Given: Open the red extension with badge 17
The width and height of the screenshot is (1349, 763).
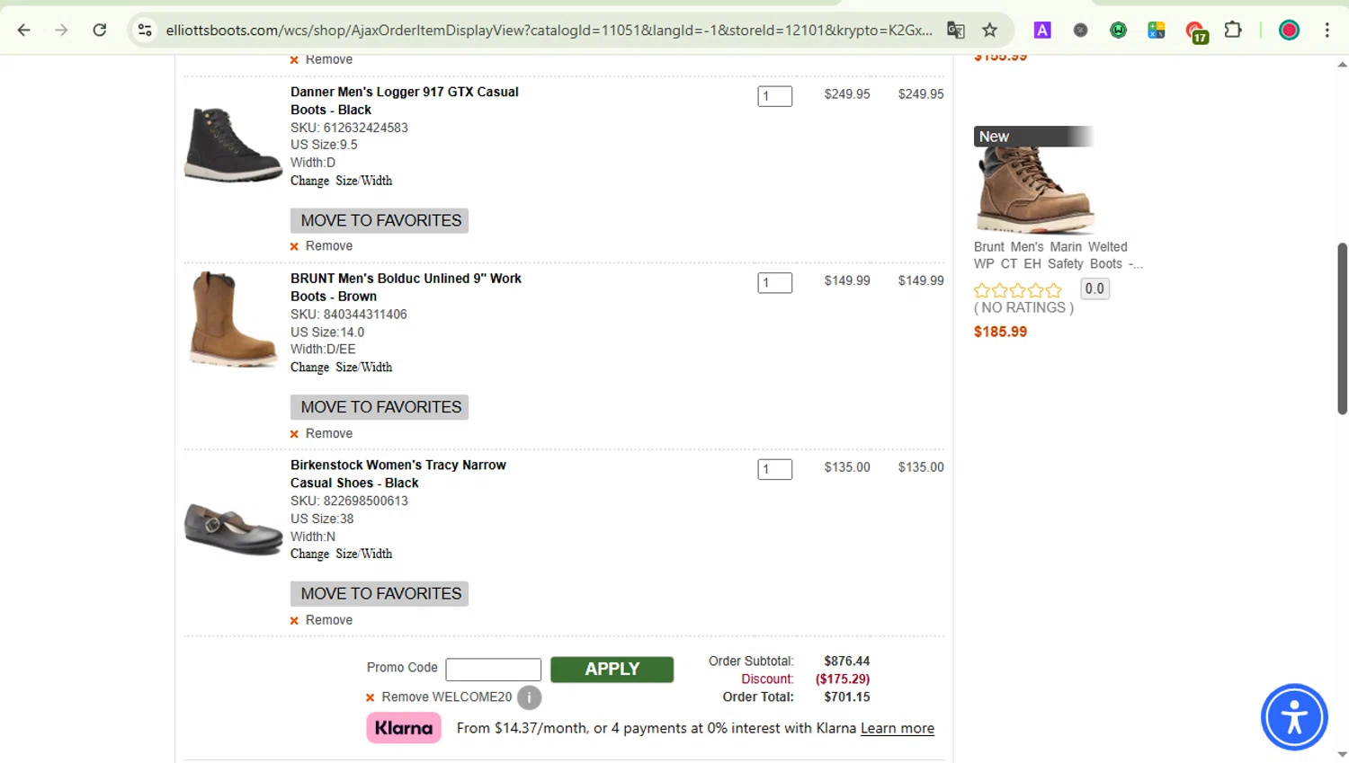Looking at the screenshot, I should click(x=1196, y=32).
